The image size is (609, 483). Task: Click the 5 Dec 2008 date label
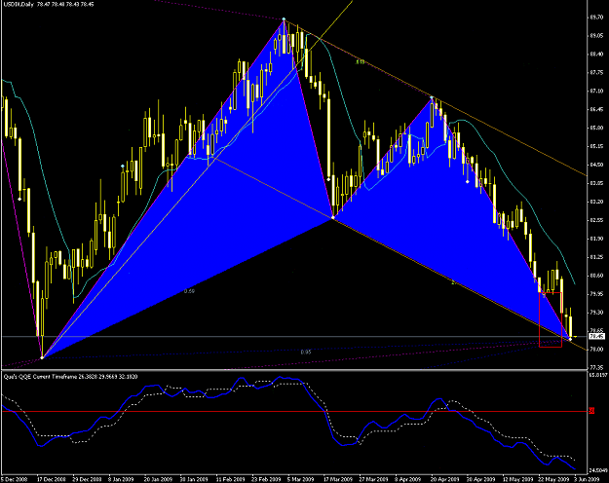(15, 479)
